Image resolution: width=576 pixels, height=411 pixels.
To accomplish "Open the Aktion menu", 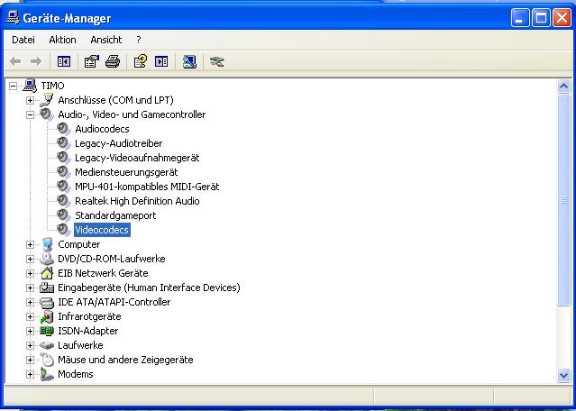I will point(62,40).
